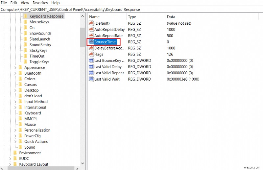263x170 pixels.
Task: Click the Environment folder icon
Action: click(x=15, y=153)
